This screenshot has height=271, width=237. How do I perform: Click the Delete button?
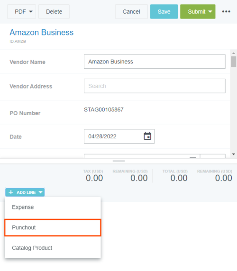(x=54, y=11)
